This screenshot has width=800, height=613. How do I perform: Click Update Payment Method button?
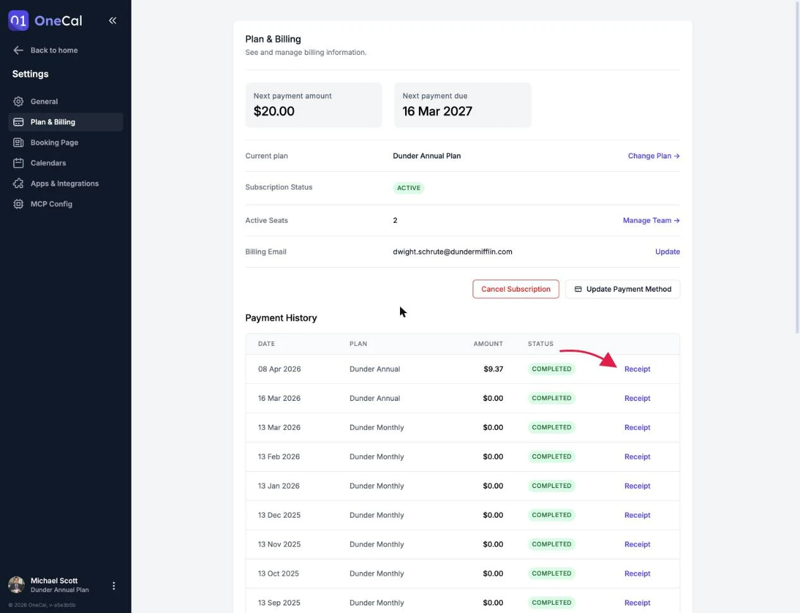click(x=622, y=289)
